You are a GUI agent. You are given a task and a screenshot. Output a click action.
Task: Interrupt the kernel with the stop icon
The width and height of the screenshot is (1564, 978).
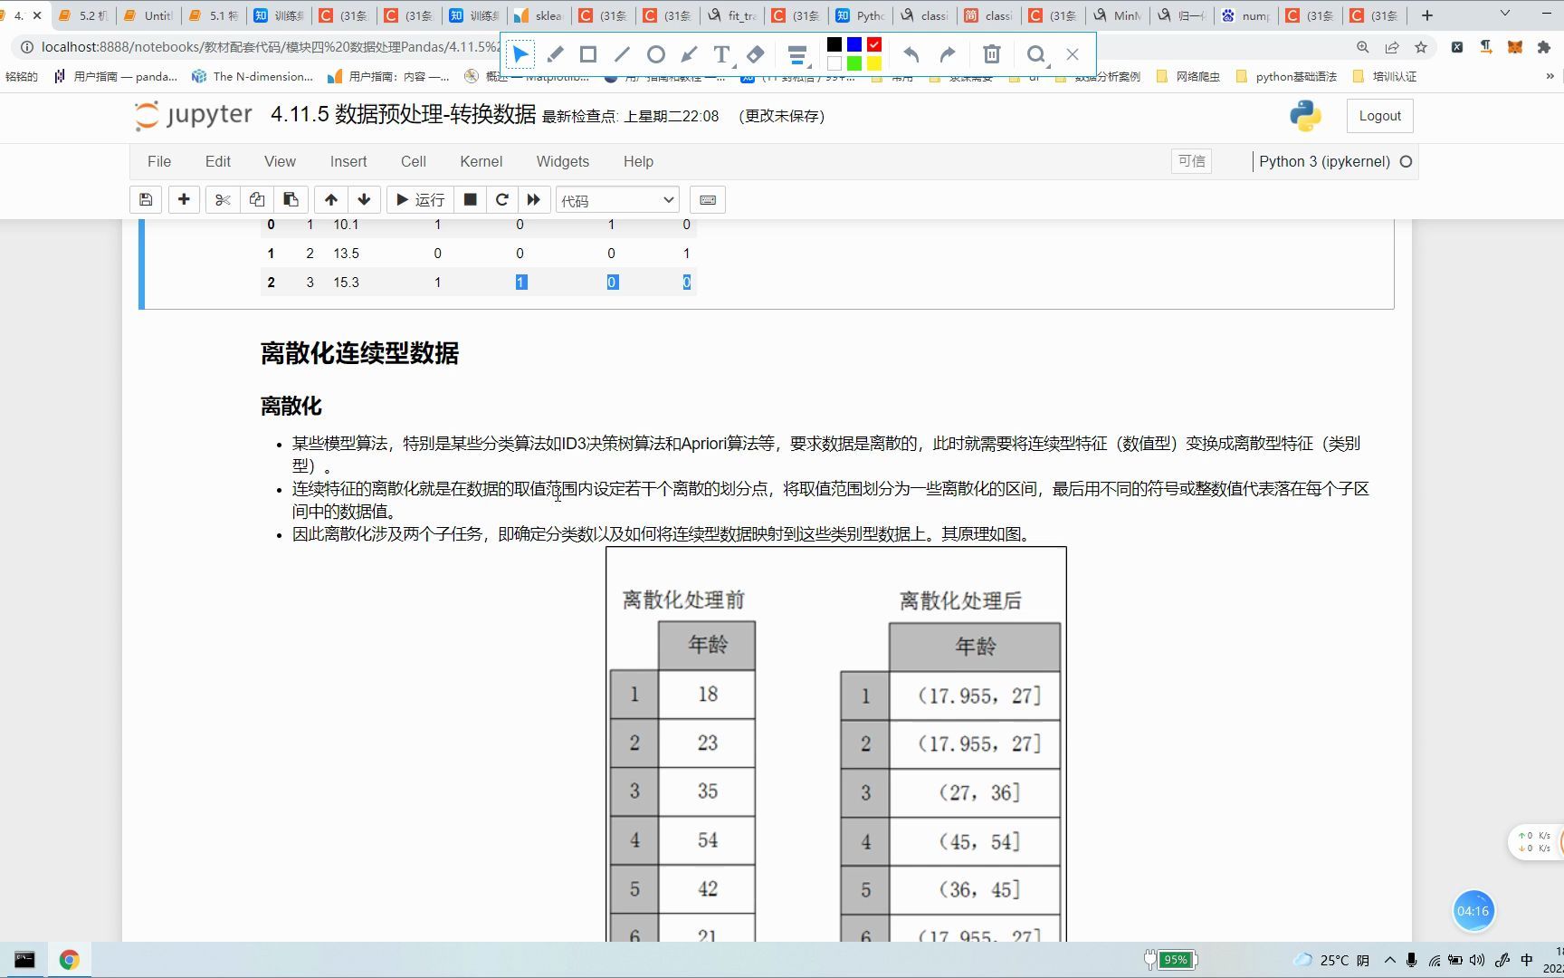point(470,199)
